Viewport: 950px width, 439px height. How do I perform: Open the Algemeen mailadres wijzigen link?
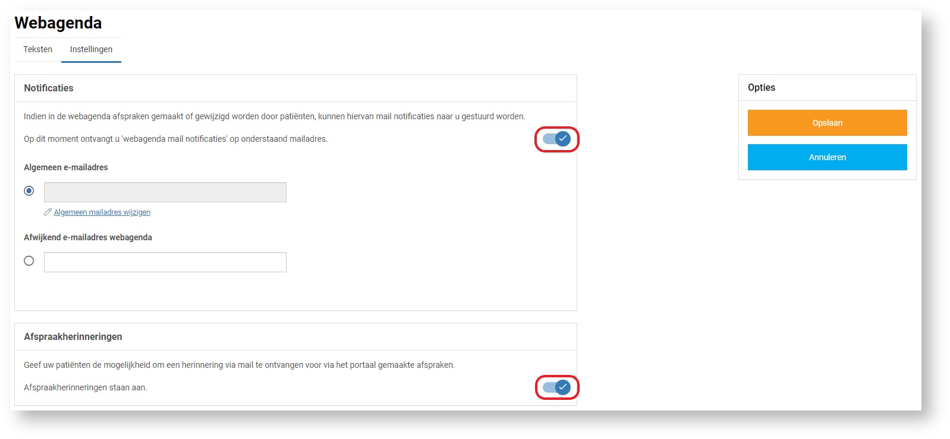click(102, 212)
